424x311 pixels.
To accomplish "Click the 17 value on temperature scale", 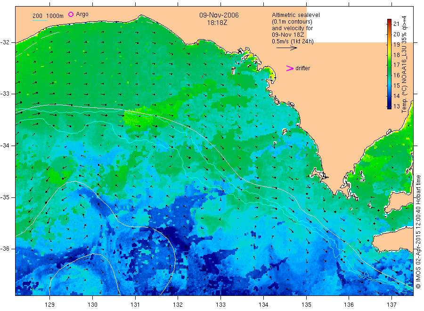I will coord(396,65).
